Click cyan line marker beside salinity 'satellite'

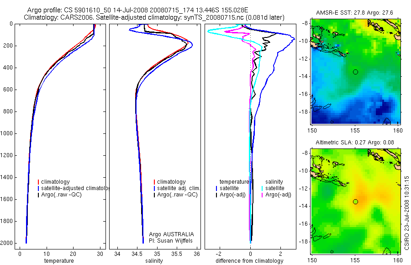(262, 188)
